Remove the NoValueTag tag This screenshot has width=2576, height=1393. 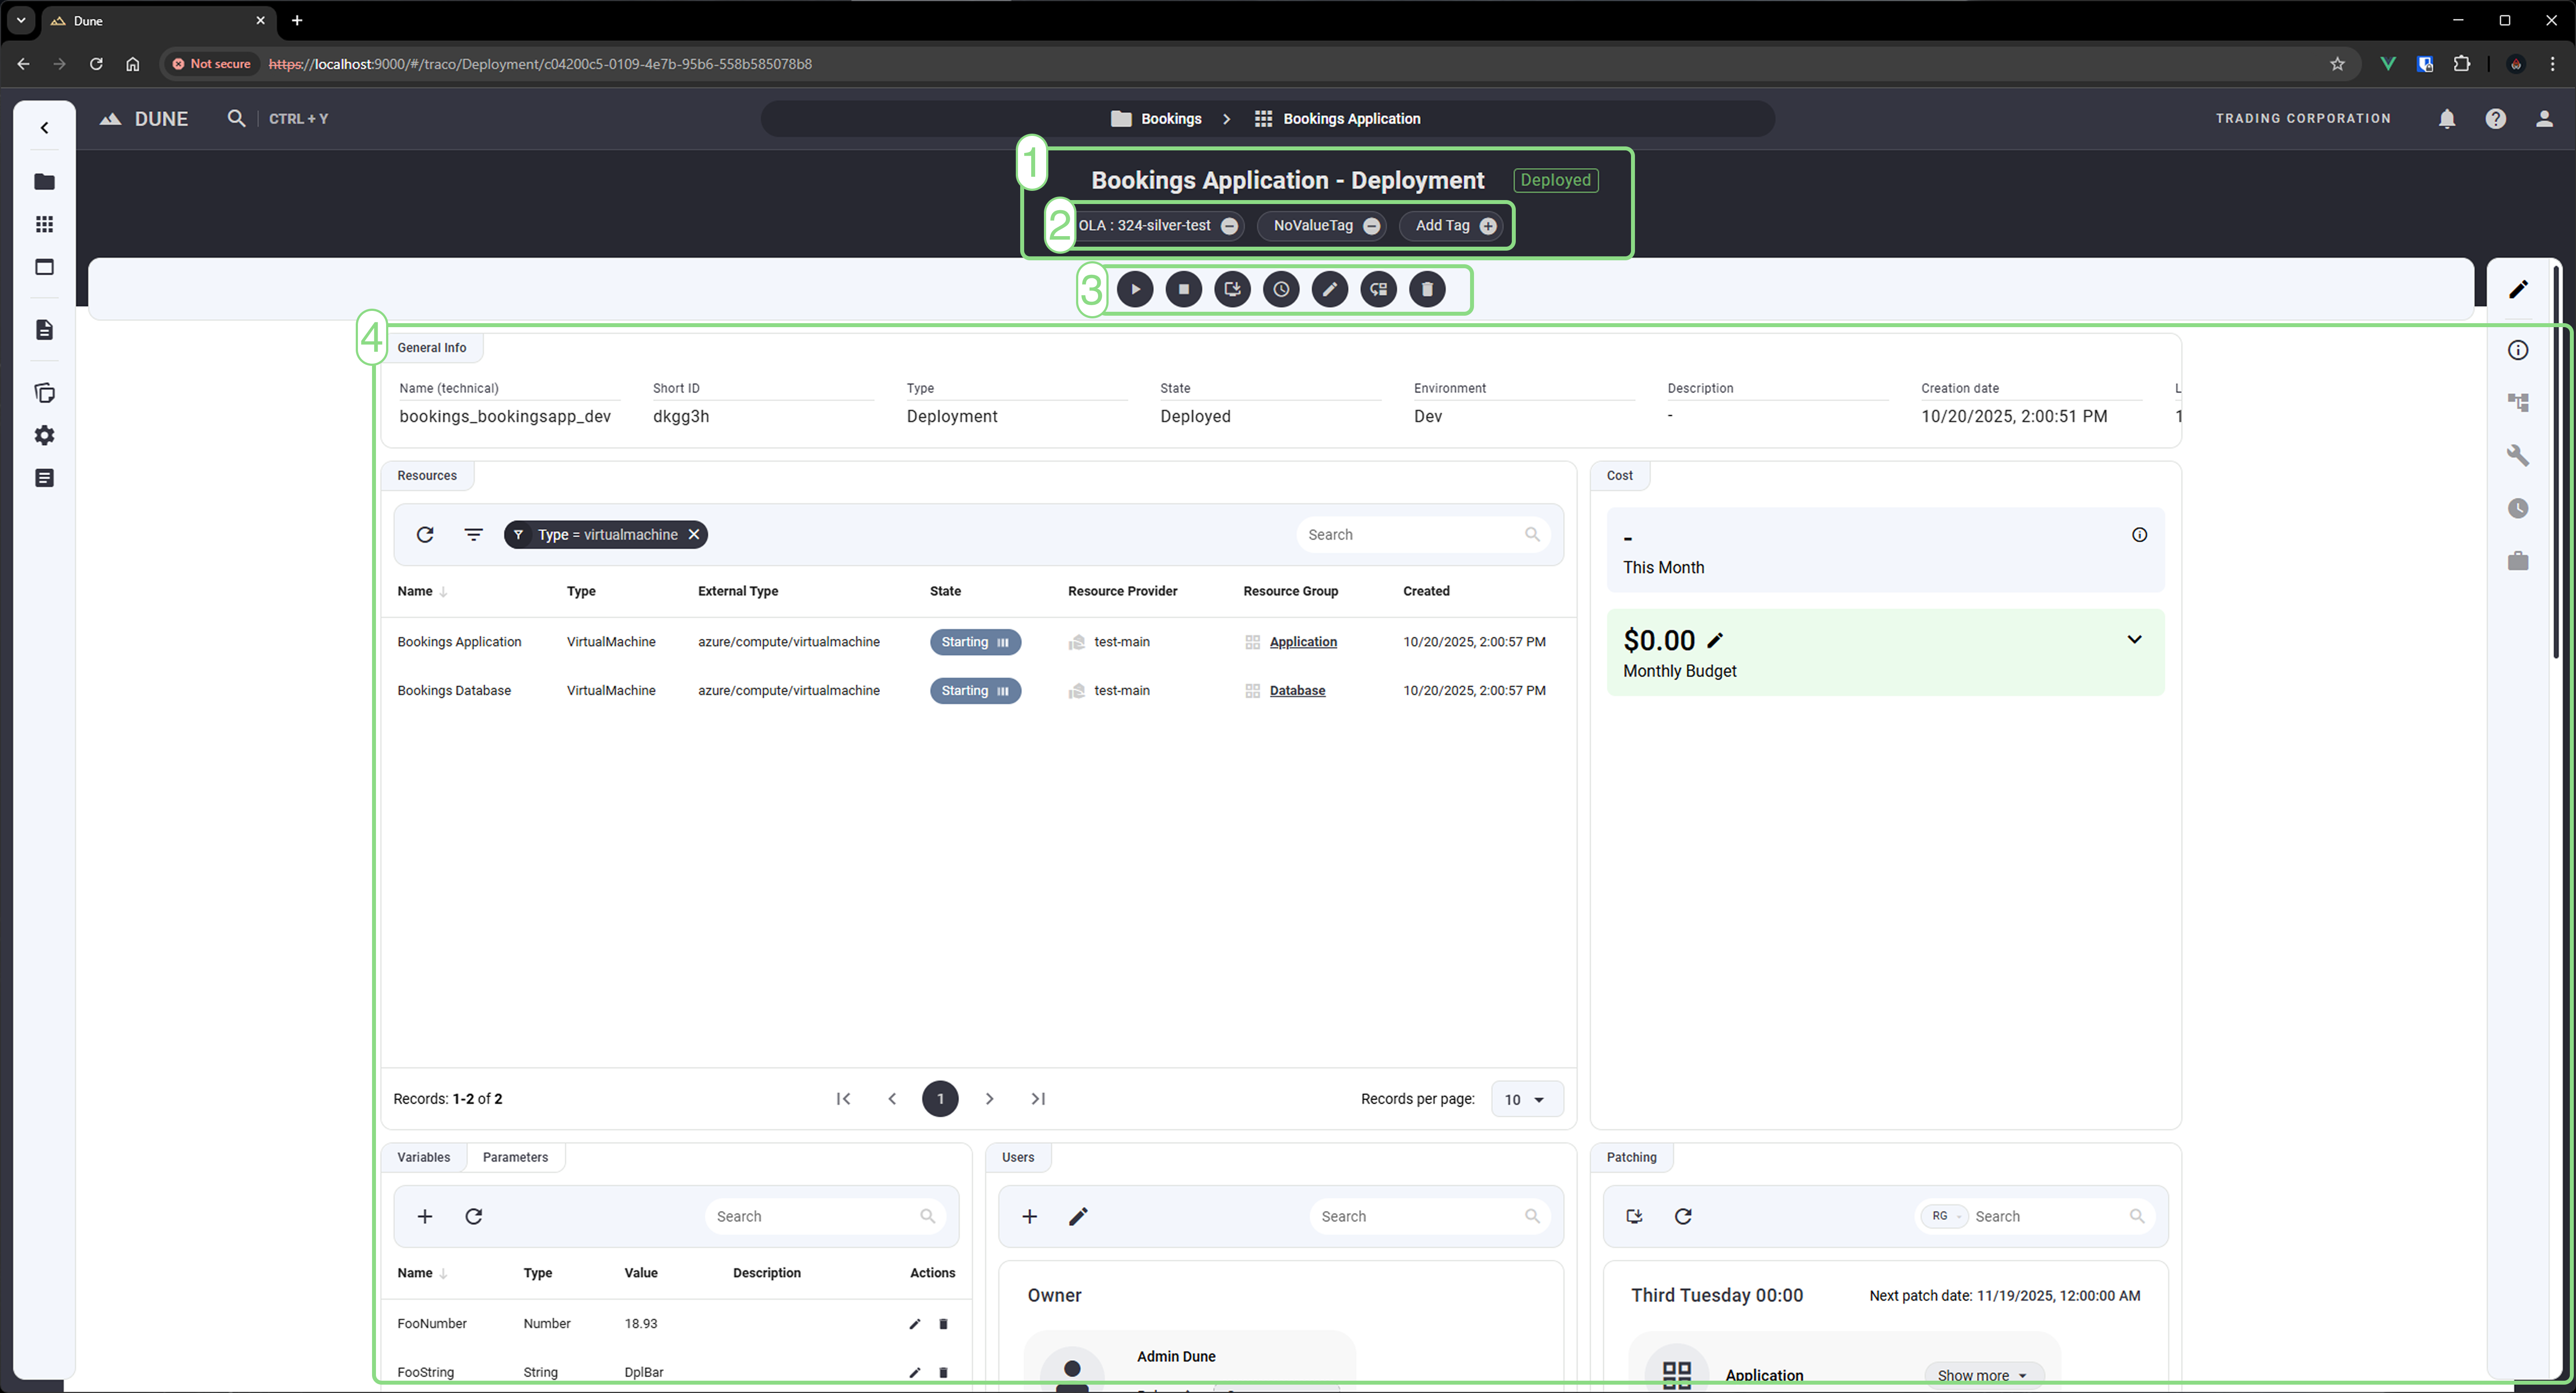point(1372,226)
